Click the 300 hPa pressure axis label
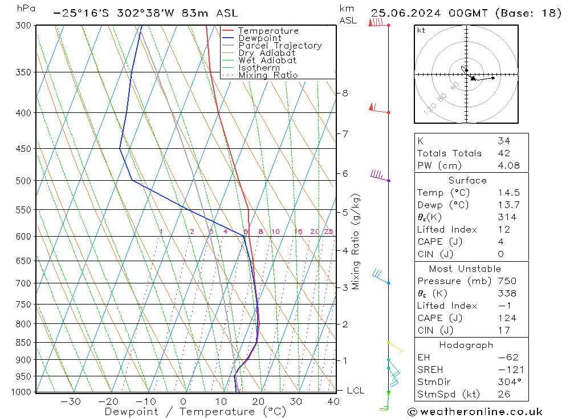This screenshot has width=570, height=418. (x=23, y=26)
